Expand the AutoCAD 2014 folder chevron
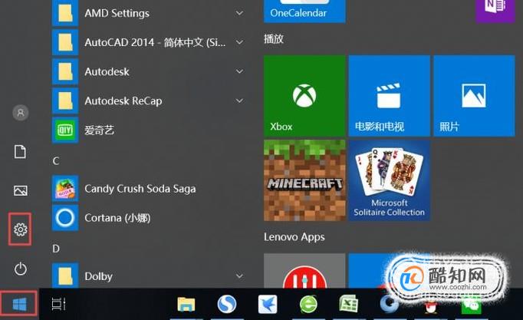The height and width of the screenshot is (320, 523). (239, 42)
